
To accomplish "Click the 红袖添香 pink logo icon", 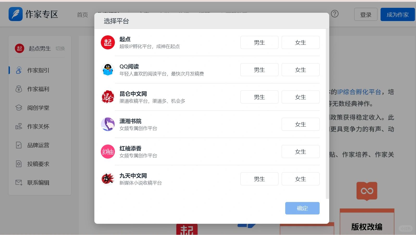I will coord(108,152).
